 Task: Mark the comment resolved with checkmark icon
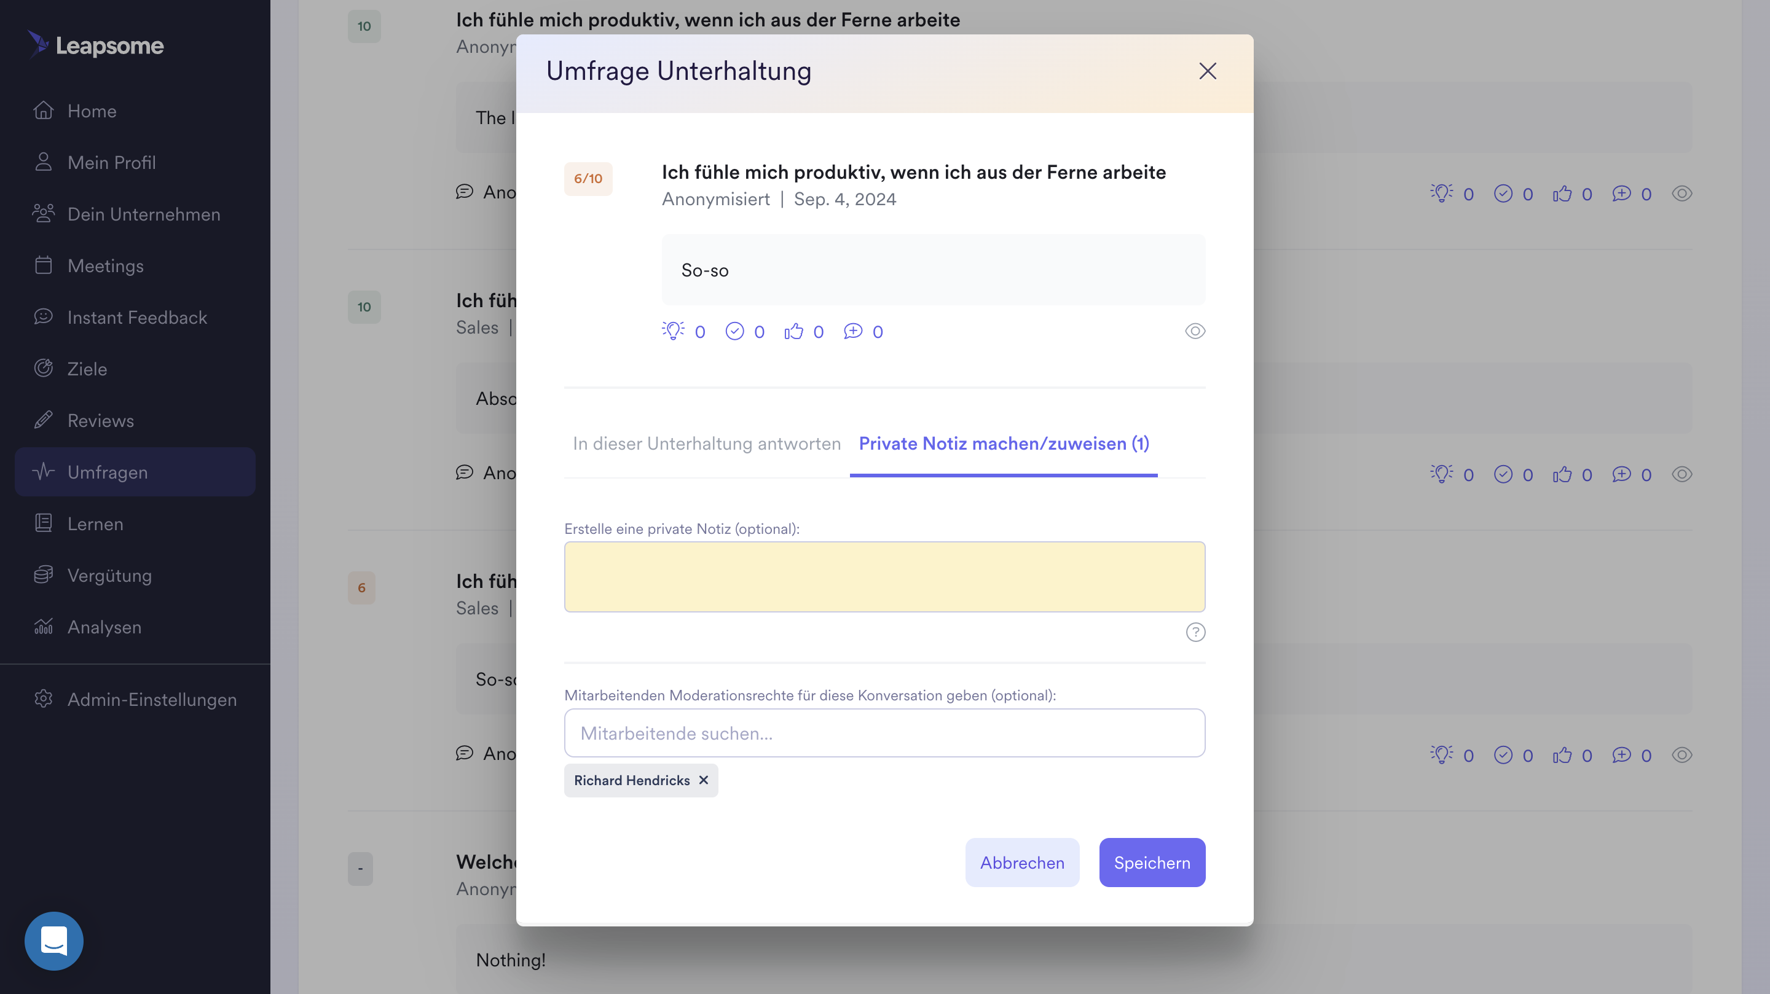[x=734, y=331]
